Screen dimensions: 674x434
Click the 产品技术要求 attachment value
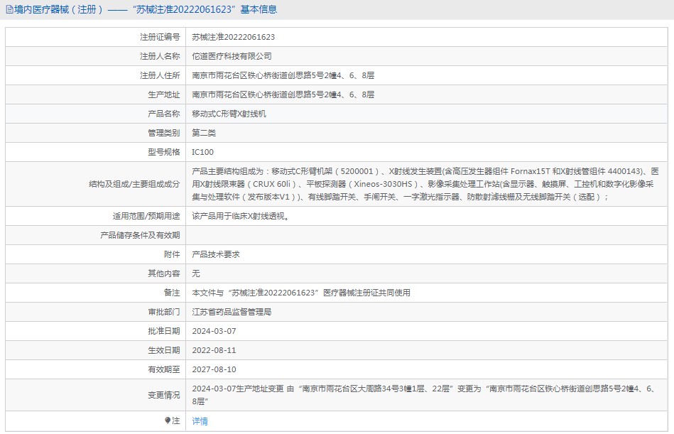216,254
